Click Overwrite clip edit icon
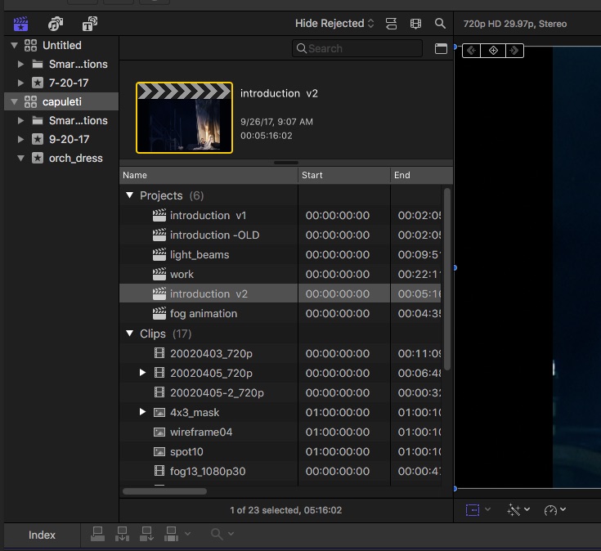 click(171, 534)
